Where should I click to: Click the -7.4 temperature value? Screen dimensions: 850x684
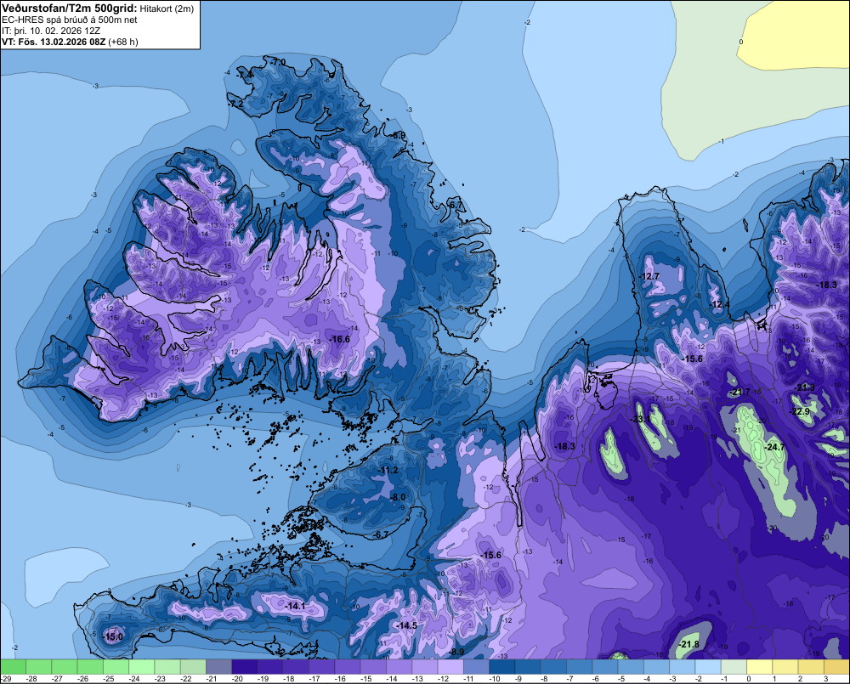coord(244,74)
